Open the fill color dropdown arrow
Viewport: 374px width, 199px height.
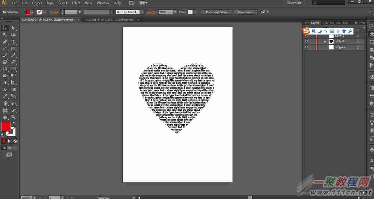pyautogui.click(x=33, y=12)
